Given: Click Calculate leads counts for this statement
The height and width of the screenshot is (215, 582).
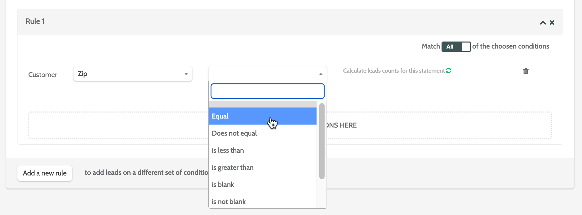Looking at the screenshot, I should [393, 71].
